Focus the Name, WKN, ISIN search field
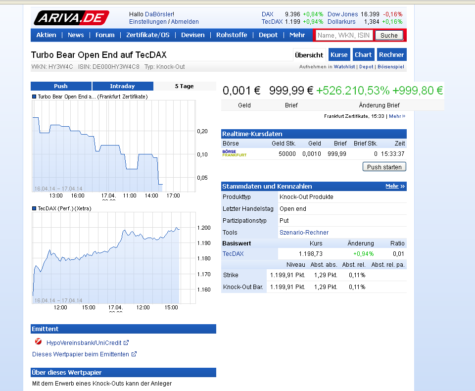Image resolution: width=475 pixels, height=391 pixels. 345,35
